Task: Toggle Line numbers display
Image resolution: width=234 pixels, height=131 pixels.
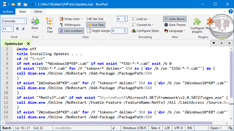Action: 71,31
